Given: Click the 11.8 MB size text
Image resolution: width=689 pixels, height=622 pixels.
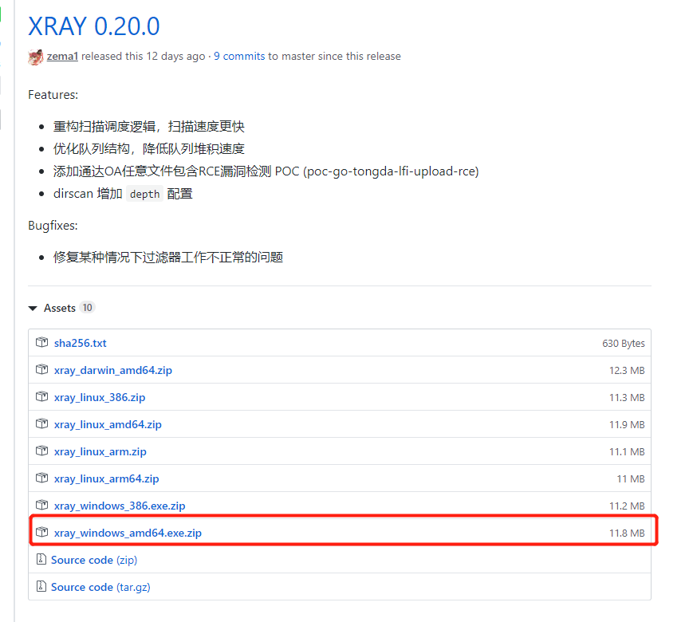Looking at the screenshot, I should pos(627,533).
